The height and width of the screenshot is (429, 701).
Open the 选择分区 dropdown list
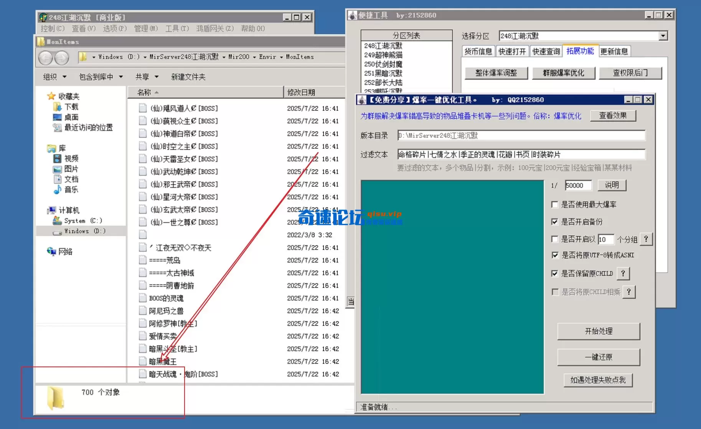663,35
